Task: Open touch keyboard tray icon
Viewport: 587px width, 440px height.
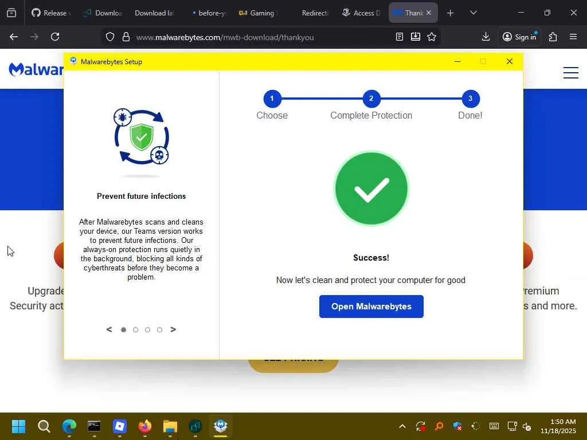Action: click(x=494, y=426)
